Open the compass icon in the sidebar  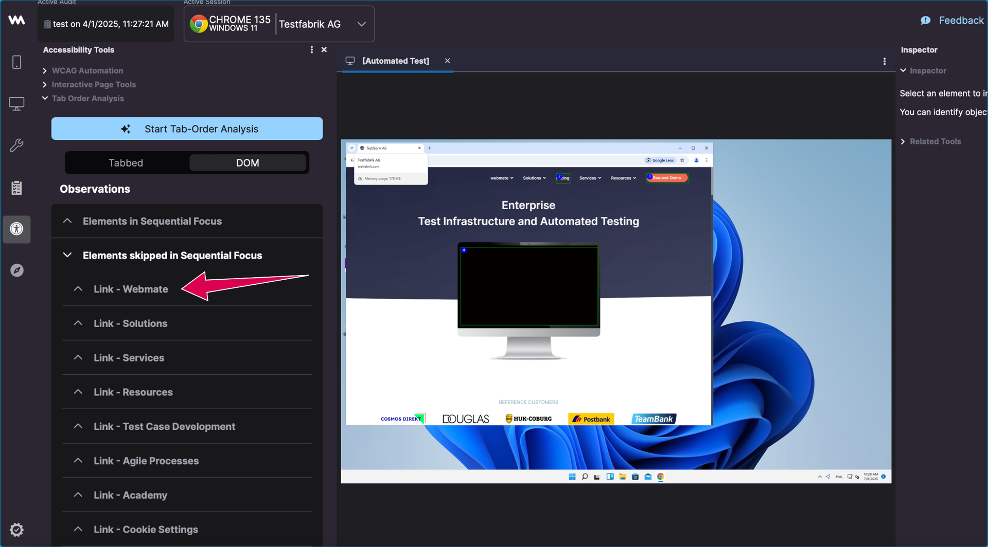tap(16, 270)
